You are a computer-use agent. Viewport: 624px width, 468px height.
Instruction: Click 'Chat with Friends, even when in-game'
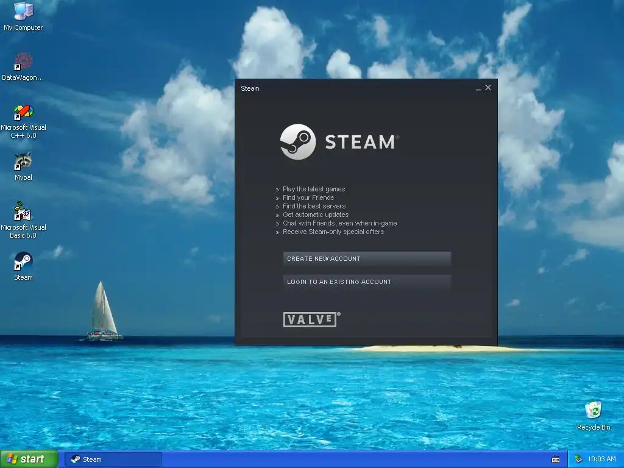click(x=340, y=223)
